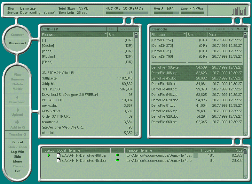Image resolution: width=252 pixels, height=184 pixels.
Task: Click Min button on remote panel
Action: (x=239, y=29)
